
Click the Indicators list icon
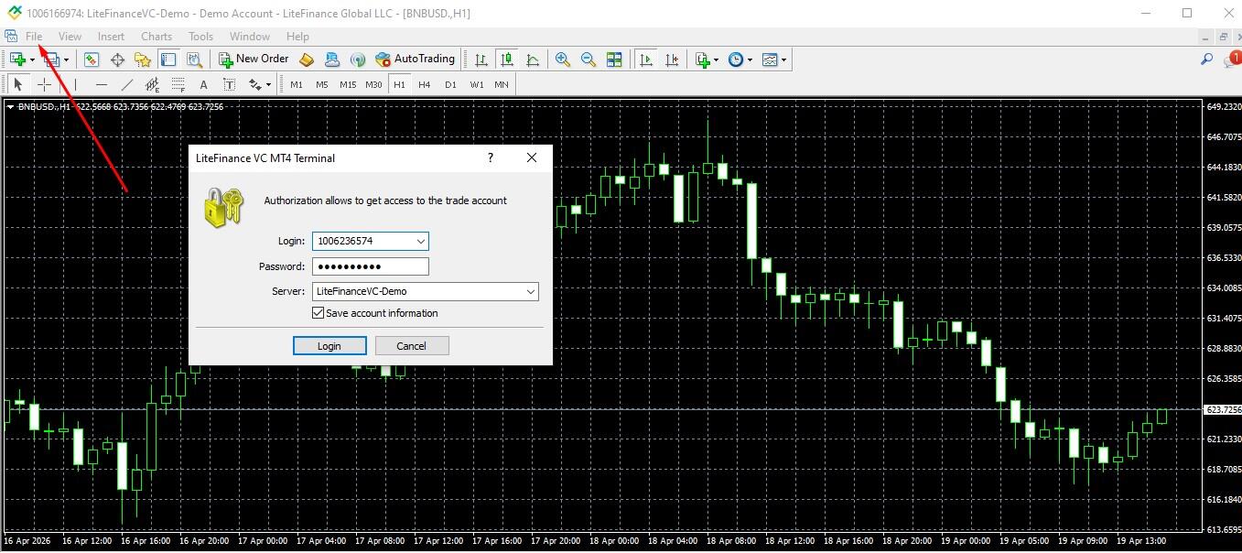click(702, 60)
